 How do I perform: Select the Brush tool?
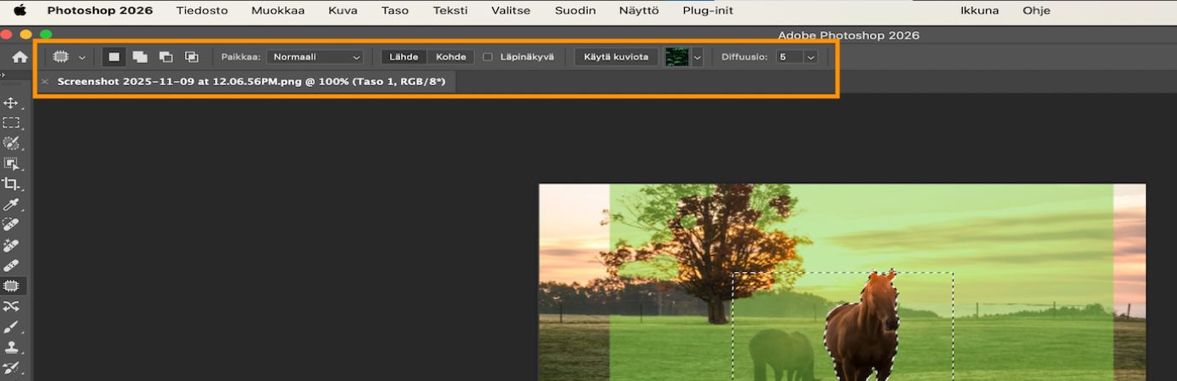pos(11,327)
